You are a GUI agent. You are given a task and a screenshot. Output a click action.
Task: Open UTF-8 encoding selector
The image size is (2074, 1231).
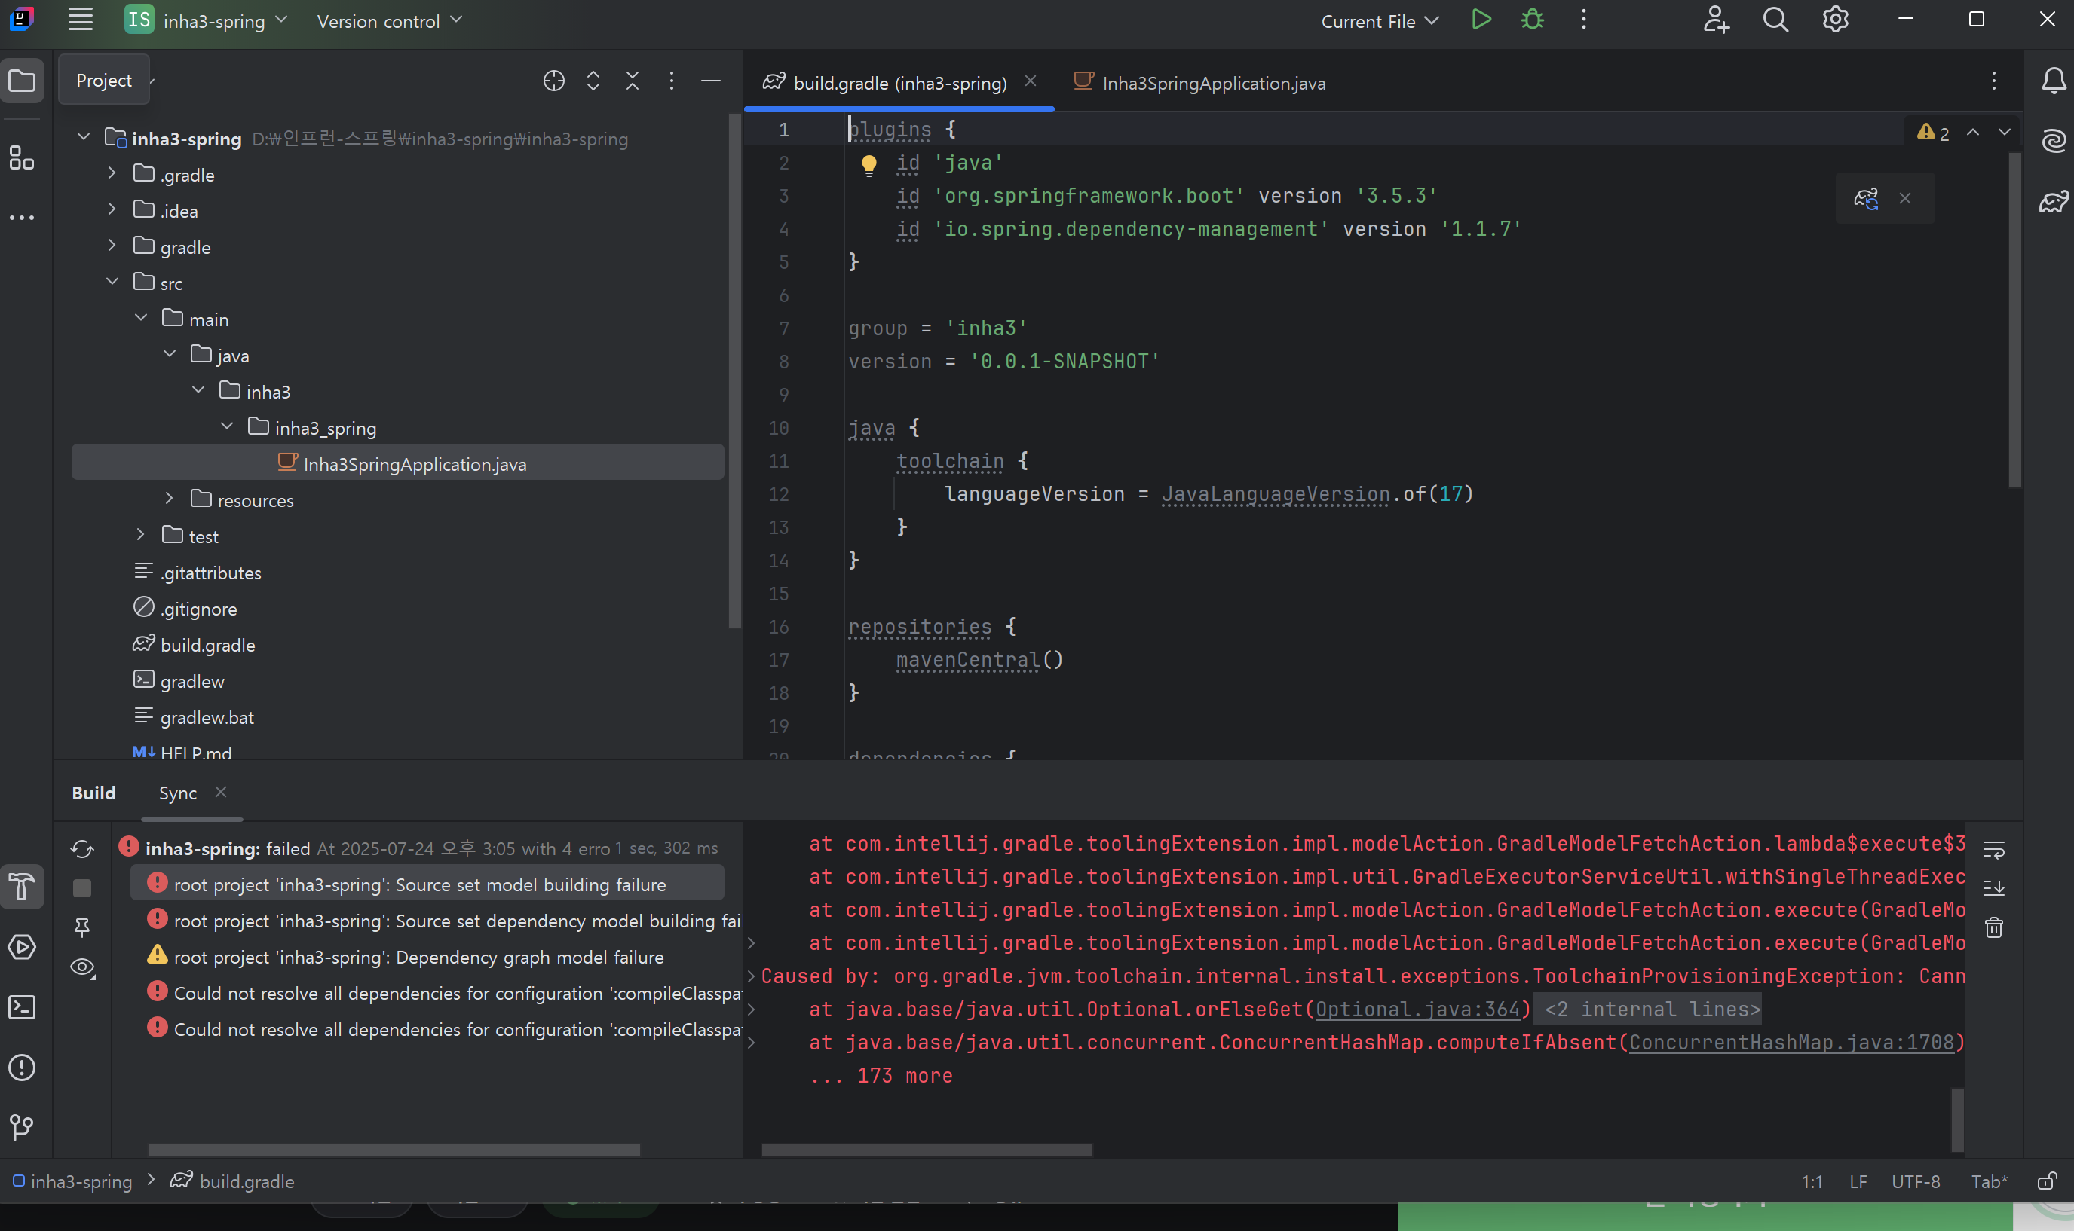1916,1181
